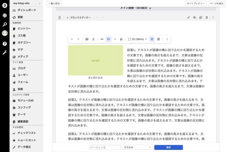This screenshot has height=152, width=229.
Task: Click サイトプレビュー button
Action: [196, 4]
